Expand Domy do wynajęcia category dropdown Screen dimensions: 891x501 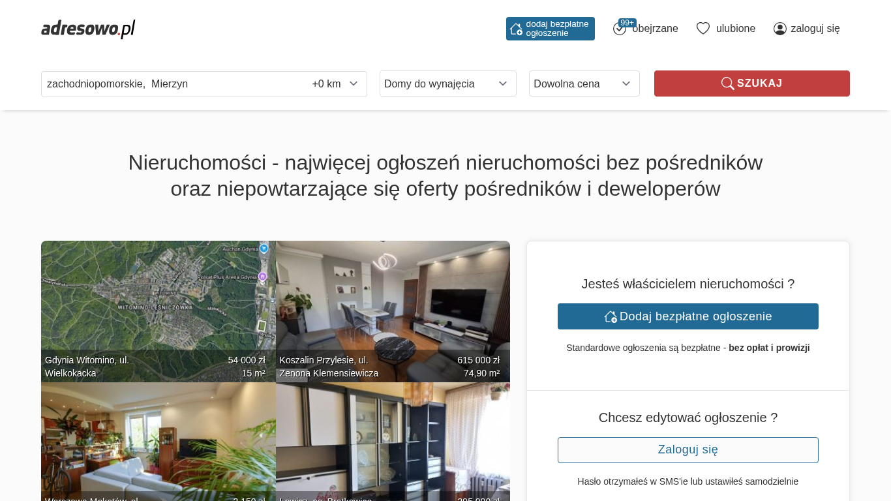[x=448, y=83]
